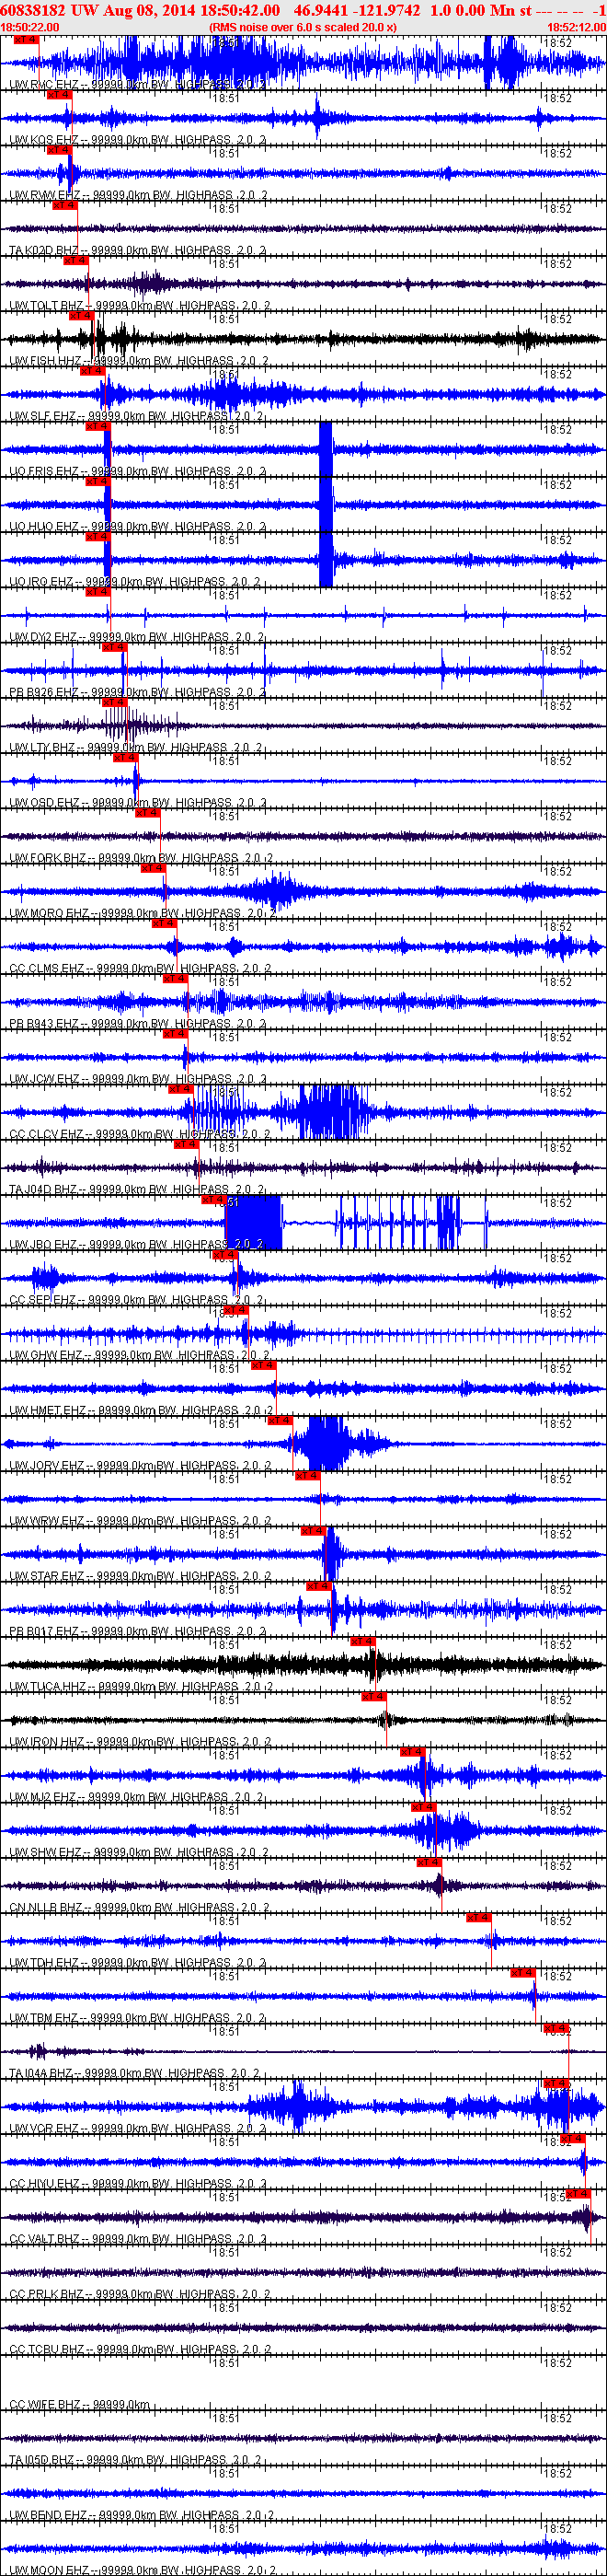
Task: Click the end time 18:52:12.00 label
Action: click(576, 27)
